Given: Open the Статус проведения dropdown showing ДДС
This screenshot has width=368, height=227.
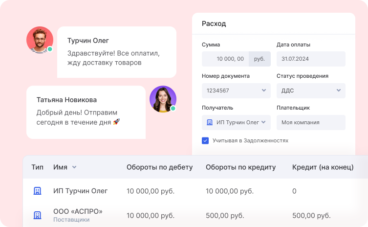Looking at the screenshot, I should click(339, 91).
